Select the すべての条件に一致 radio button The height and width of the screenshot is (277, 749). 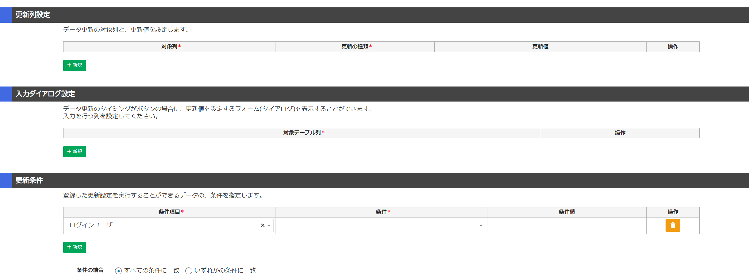pos(119,271)
